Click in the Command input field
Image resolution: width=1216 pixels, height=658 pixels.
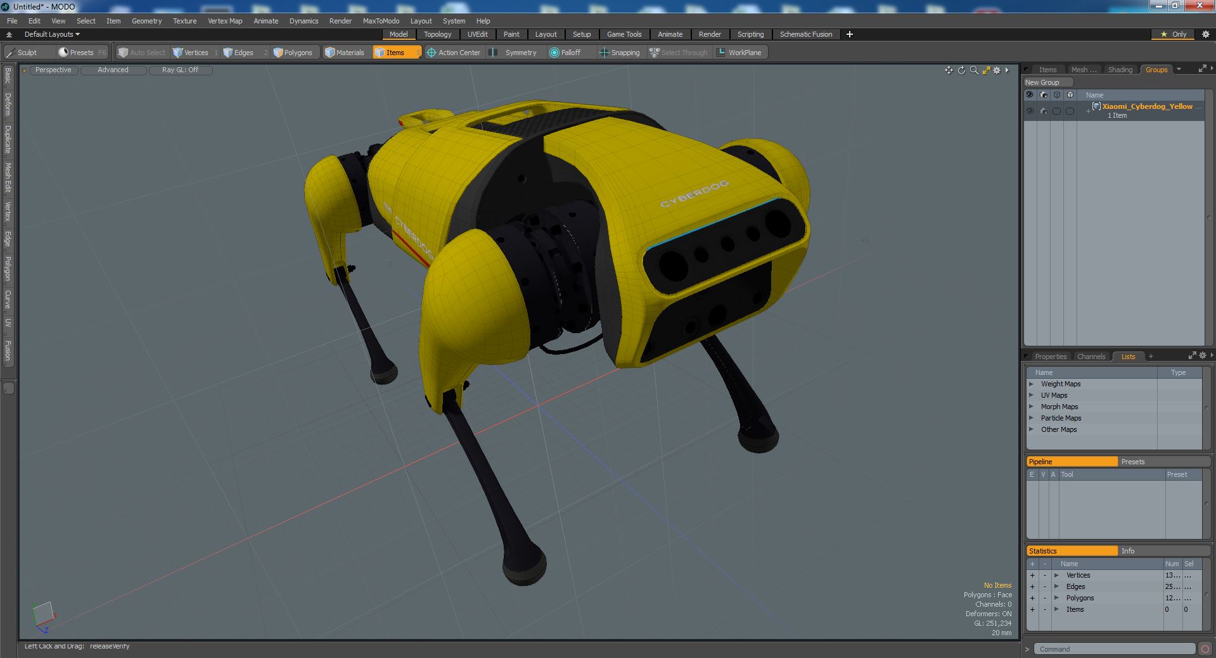tap(1115, 649)
